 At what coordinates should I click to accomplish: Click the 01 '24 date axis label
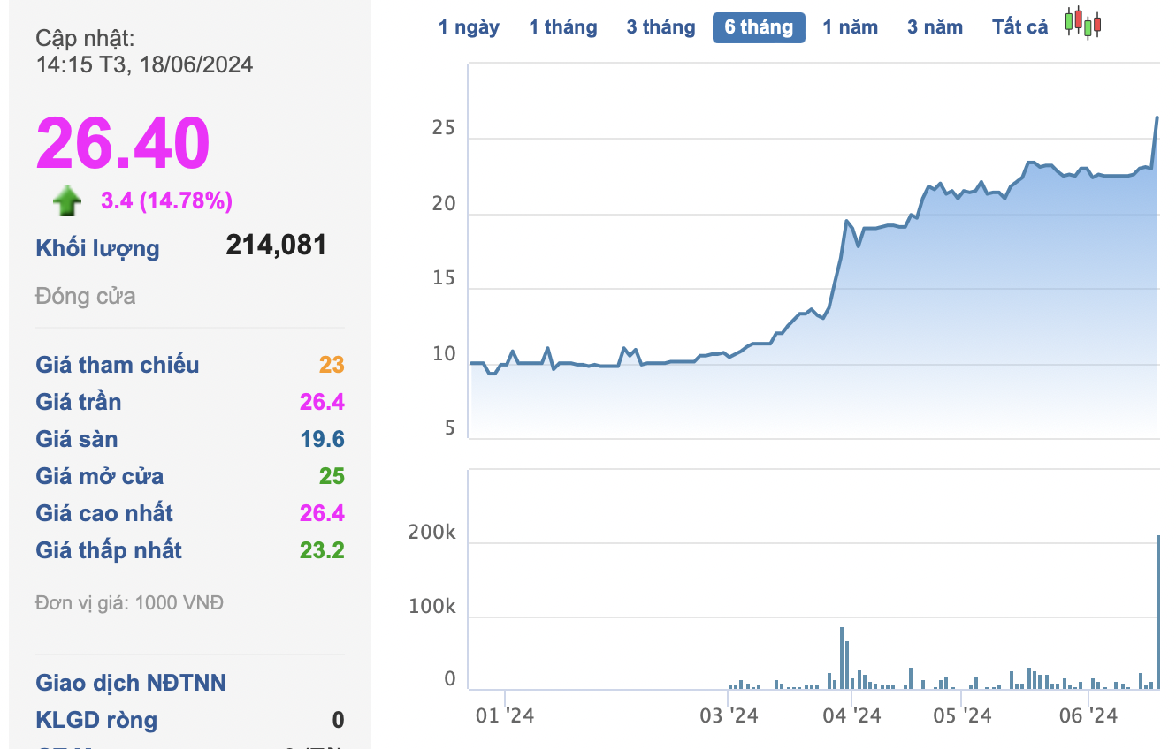(505, 715)
